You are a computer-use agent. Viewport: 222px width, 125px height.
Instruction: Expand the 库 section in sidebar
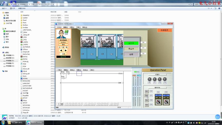coord(5,29)
